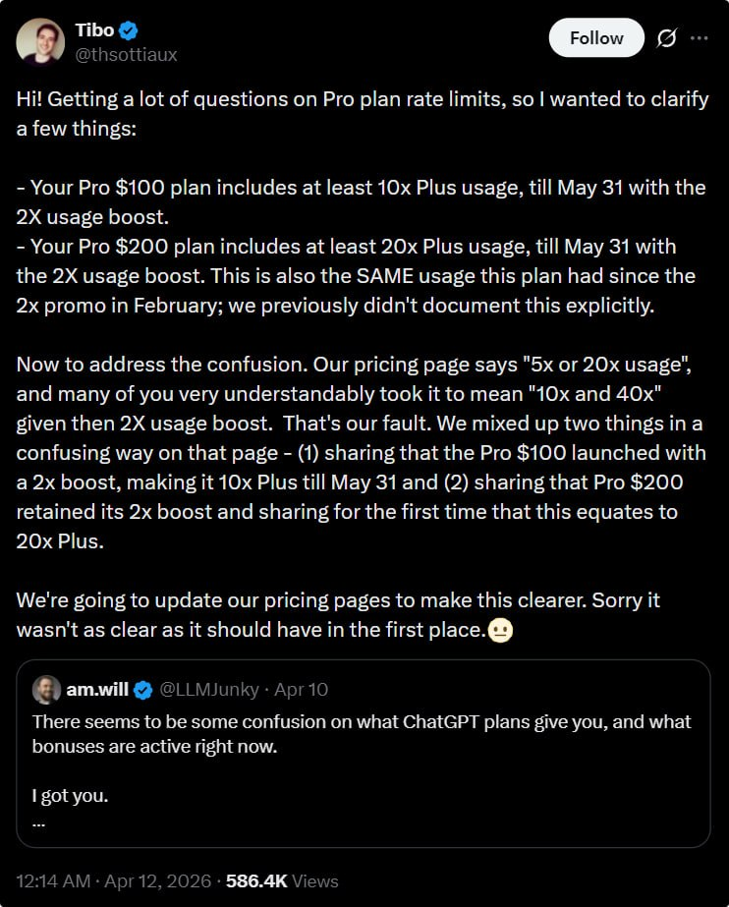Viewport: 729px width, 907px height.
Task: Click Tibo's blue verified badge
Action: coord(129,30)
